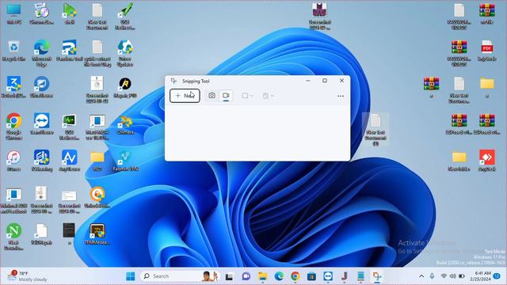Open Google Chrome from the taskbar

[x=295, y=276]
